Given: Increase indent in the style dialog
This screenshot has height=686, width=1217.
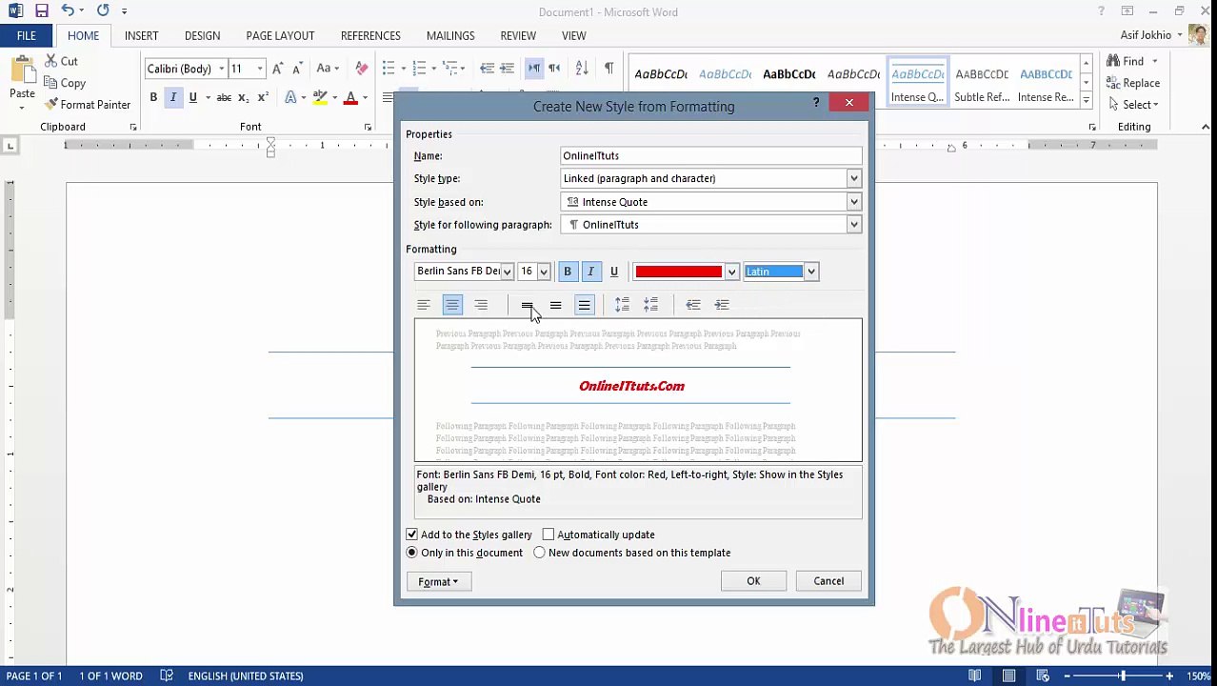Looking at the screenshot, I should (x=722, y=305).
